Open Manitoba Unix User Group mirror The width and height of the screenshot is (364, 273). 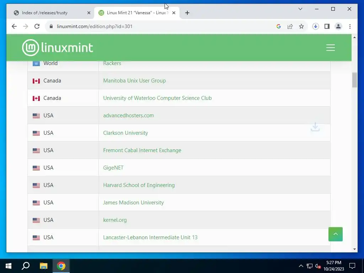(x=134, y=81)
